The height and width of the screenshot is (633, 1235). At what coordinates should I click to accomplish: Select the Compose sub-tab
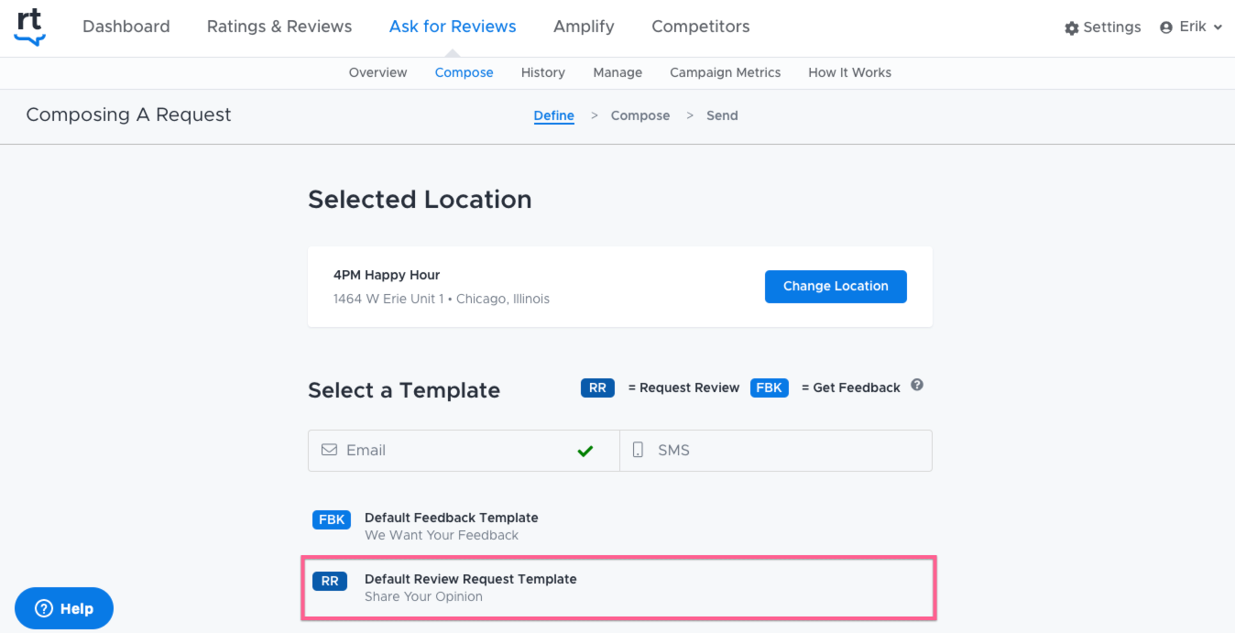464,72
